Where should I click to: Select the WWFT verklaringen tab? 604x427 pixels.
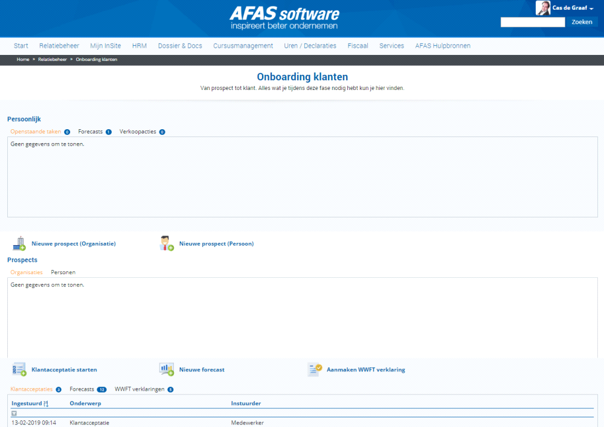[140, 389]
